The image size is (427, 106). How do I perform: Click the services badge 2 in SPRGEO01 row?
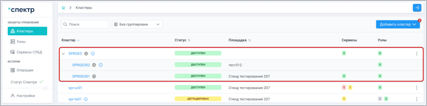click(x=344, y=76)
